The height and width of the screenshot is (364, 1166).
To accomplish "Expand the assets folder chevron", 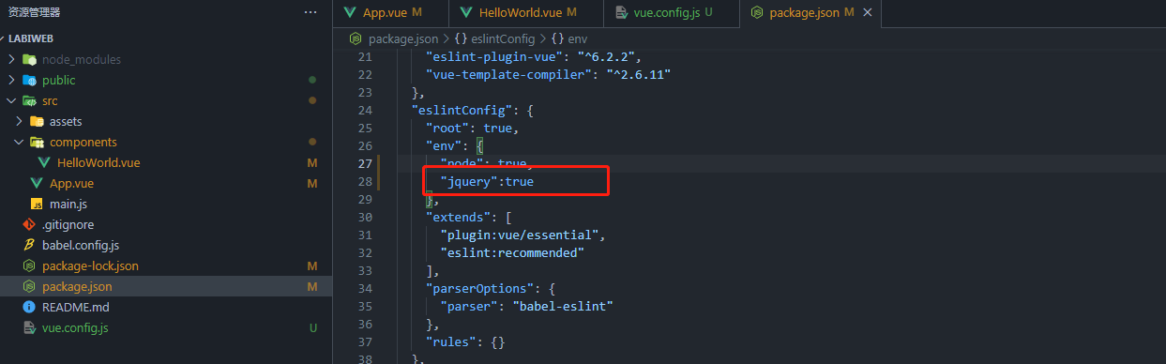I will tap(19, 121).
